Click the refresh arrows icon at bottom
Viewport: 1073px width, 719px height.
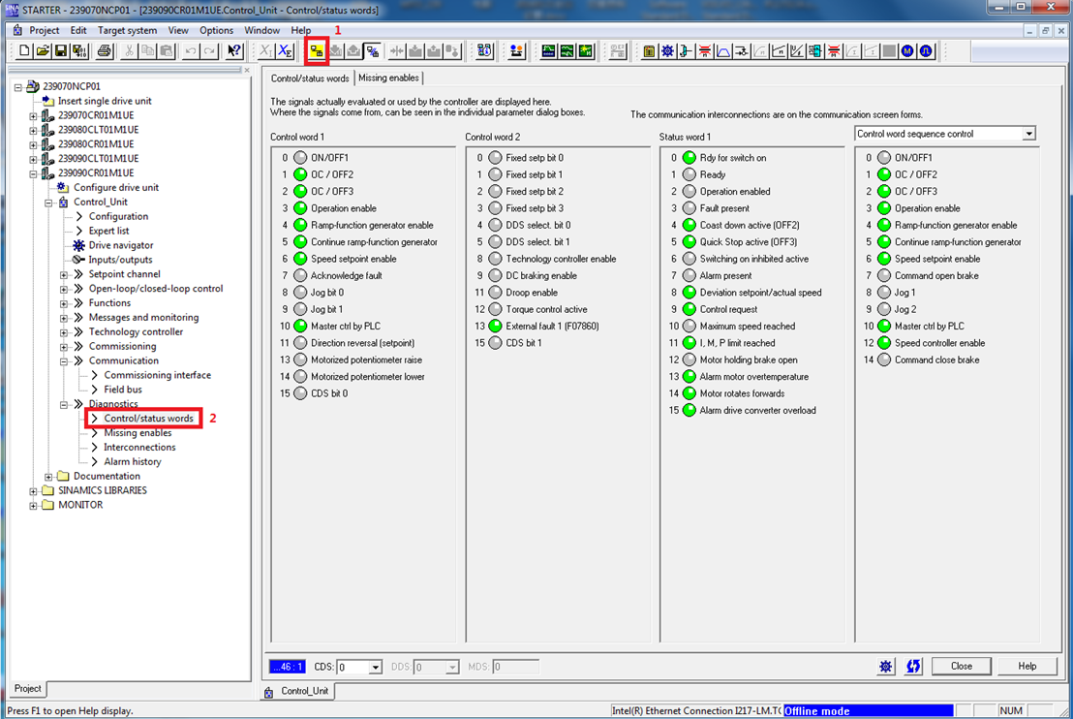913,667
